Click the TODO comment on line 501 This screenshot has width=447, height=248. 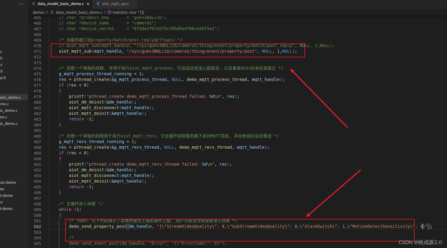click(153, 221)
